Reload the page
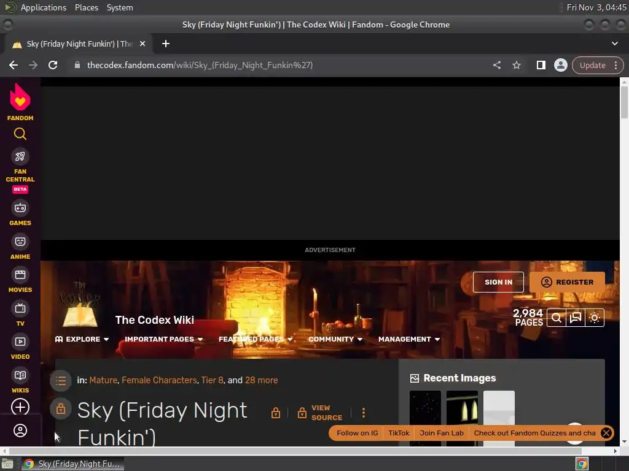Image resolution: width=629 pixels, height=471 pixels. coord(53,65)
